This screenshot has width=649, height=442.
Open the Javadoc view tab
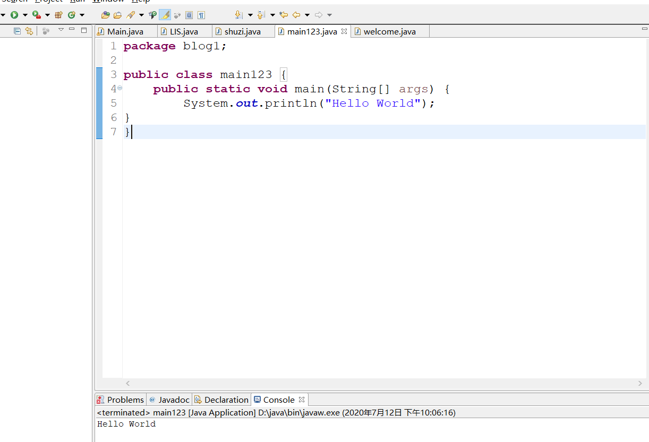(169, 400)
